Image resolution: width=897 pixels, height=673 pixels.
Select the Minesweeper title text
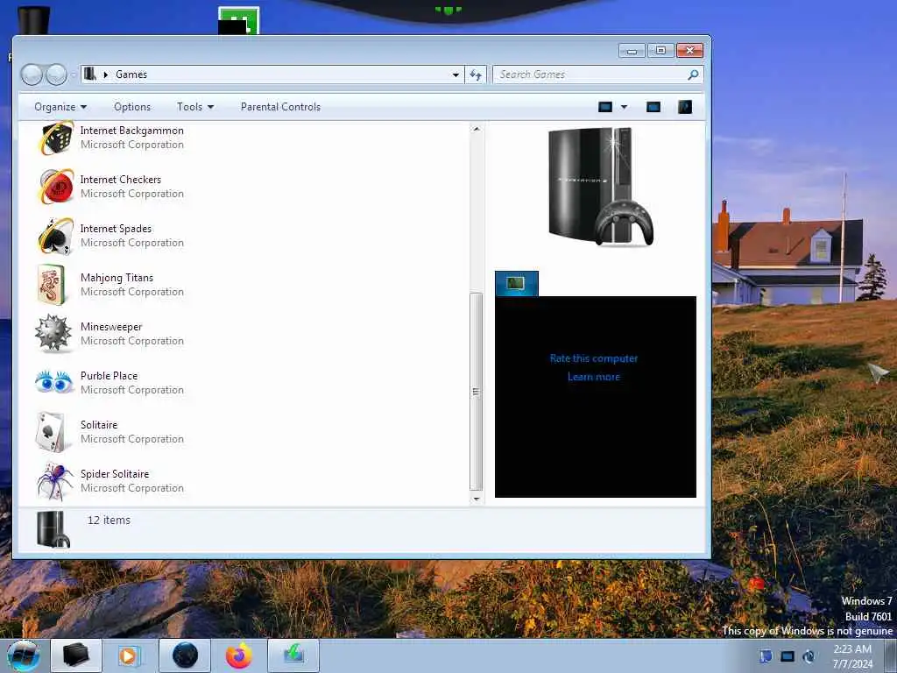pyautogui.click(x=111, y=327)
